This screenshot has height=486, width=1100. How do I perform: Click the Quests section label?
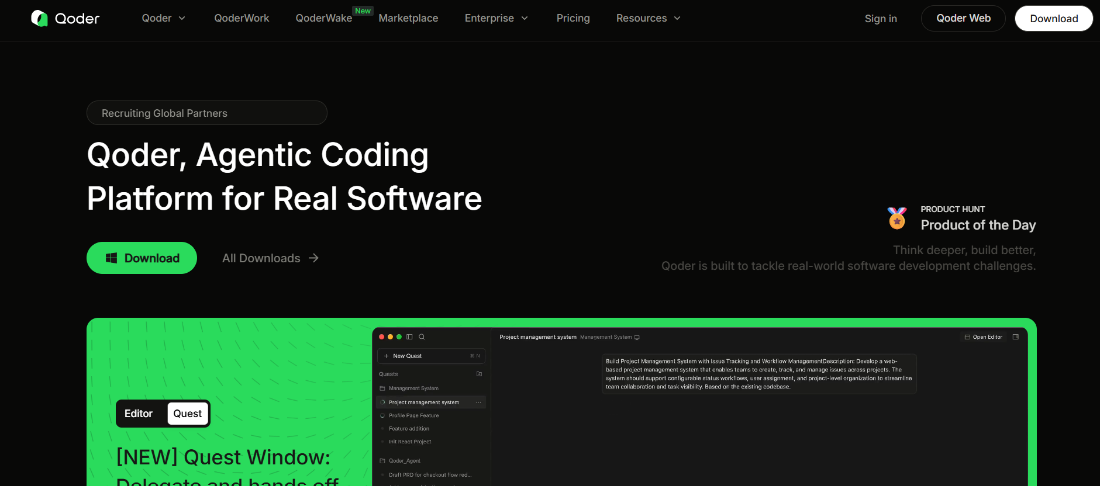click(x=388, y=374)
